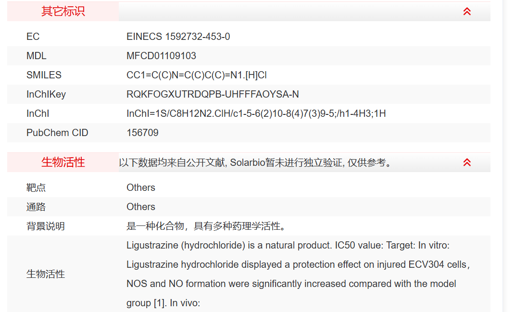Click the MDL number MFCD01109103

tap(161, 56)
